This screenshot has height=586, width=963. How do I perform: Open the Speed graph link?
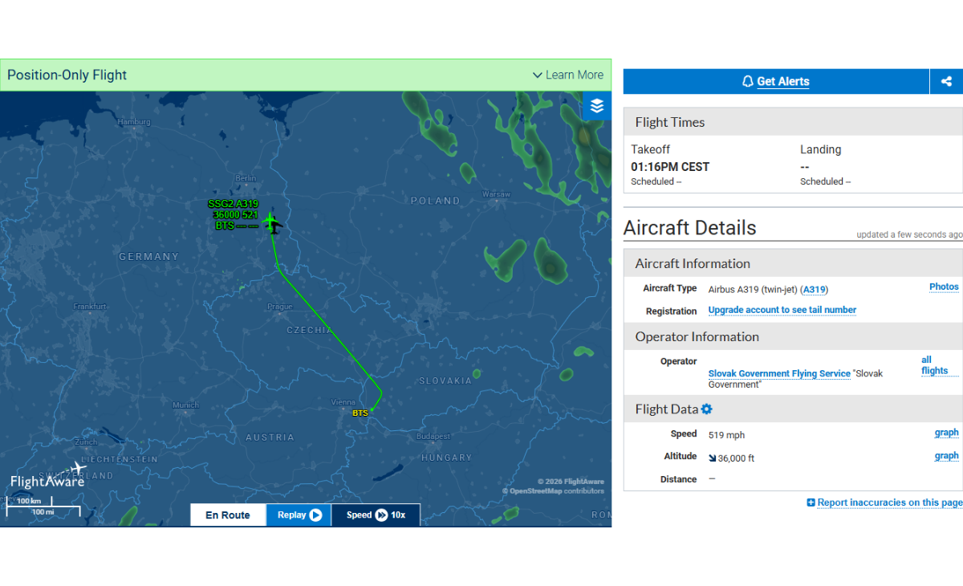coord(946,433)
